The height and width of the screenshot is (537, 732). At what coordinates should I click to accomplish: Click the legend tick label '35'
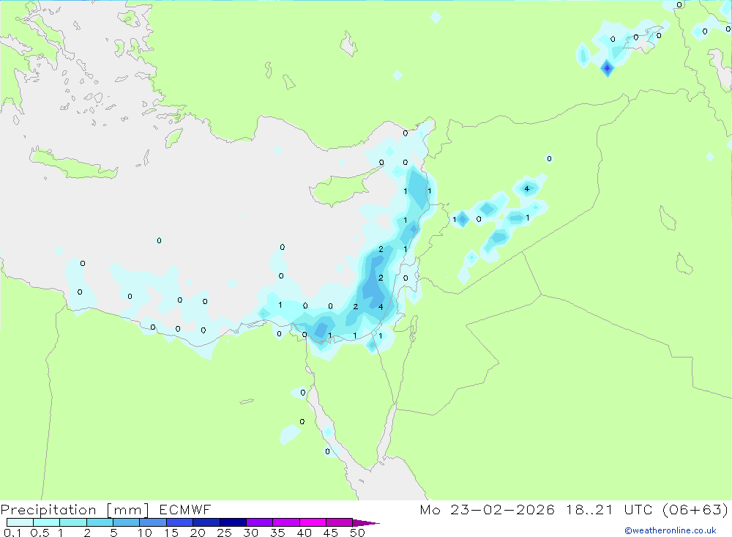[277, 533]
